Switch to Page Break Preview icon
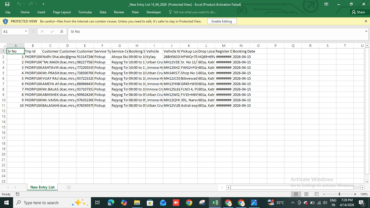Viewport: 370px width, 208px height. pyautogui.click(x=316, y=194)
